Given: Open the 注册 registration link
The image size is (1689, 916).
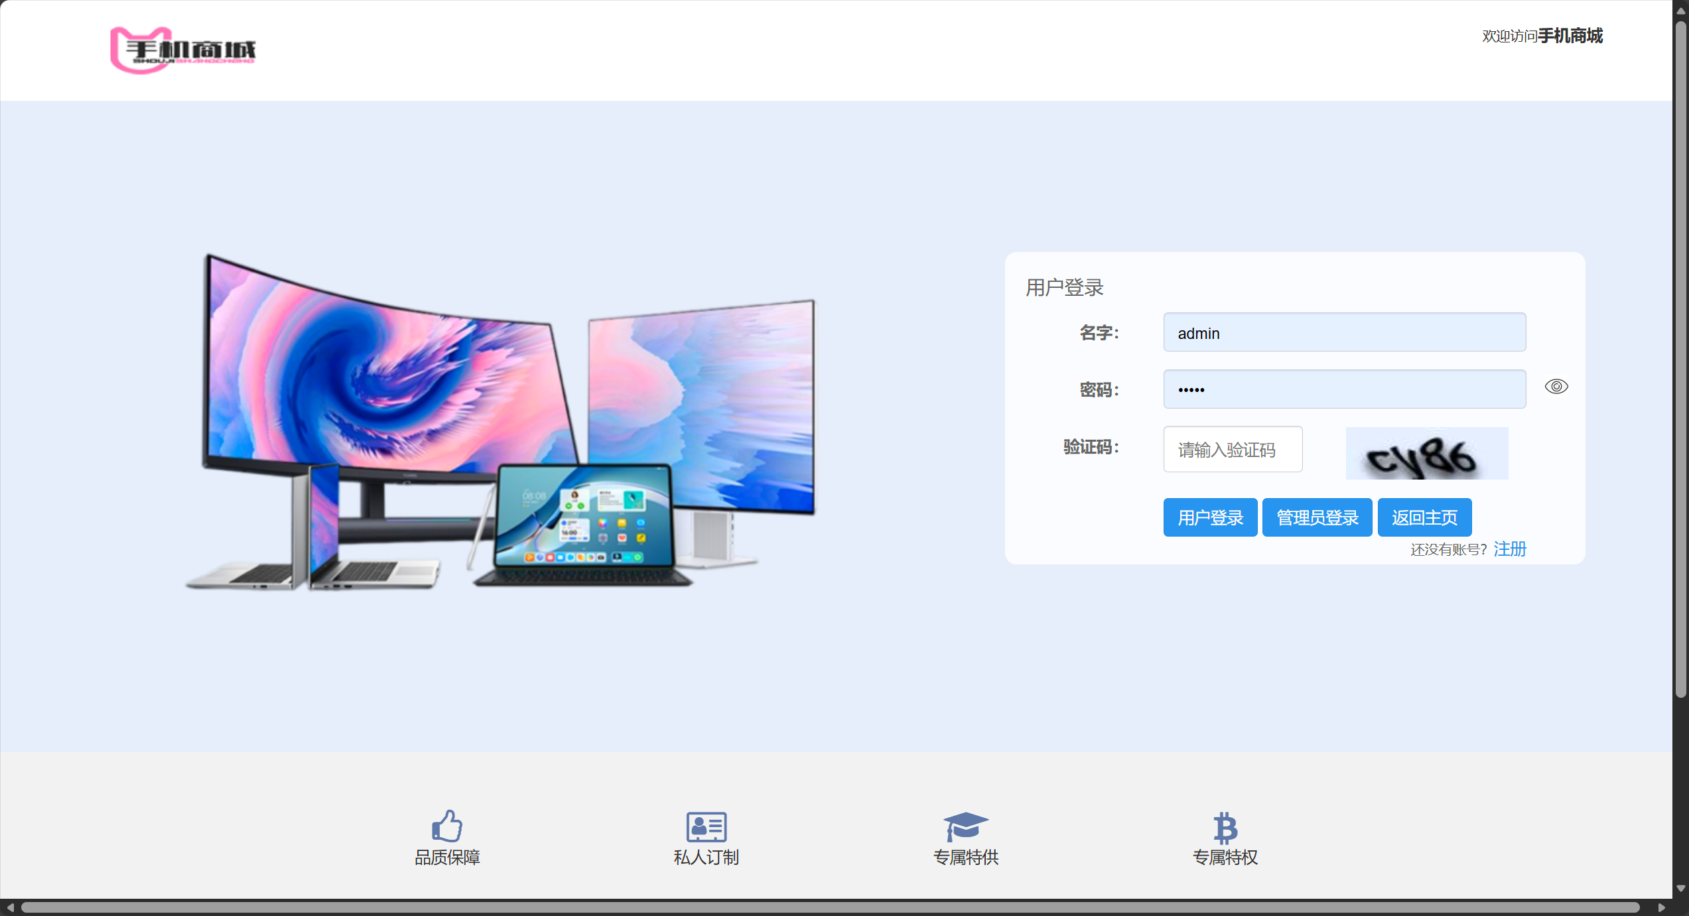Looking at the screenshot, I should pyautogui.click(x=1509, y=549).
